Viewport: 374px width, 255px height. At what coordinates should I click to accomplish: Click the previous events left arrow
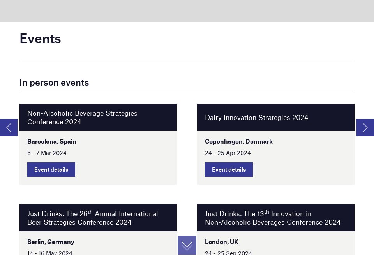9,128
